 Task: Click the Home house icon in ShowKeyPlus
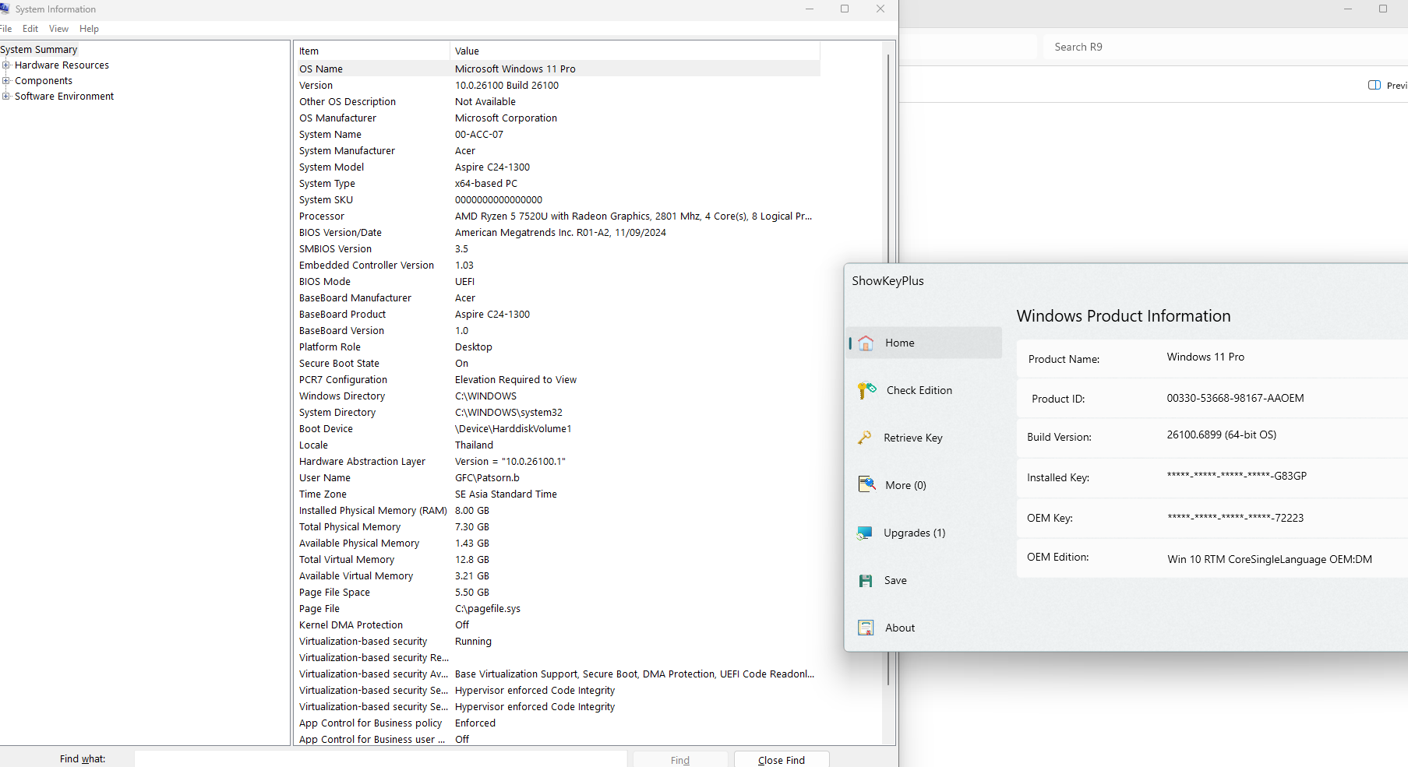(866, 343)
